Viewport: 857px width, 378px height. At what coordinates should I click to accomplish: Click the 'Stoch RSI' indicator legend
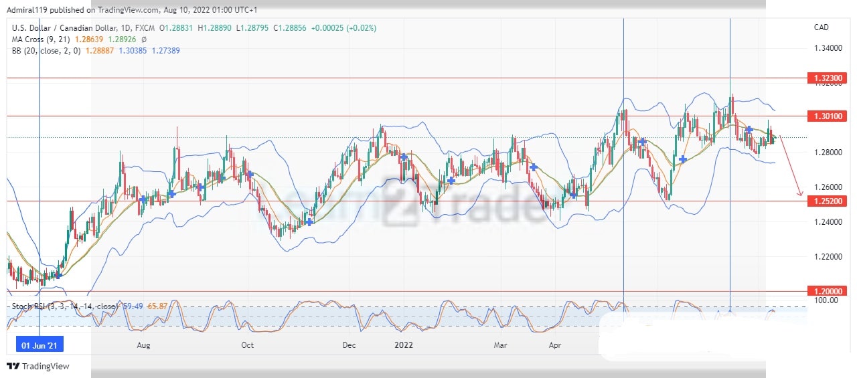[x=66, y=306]
